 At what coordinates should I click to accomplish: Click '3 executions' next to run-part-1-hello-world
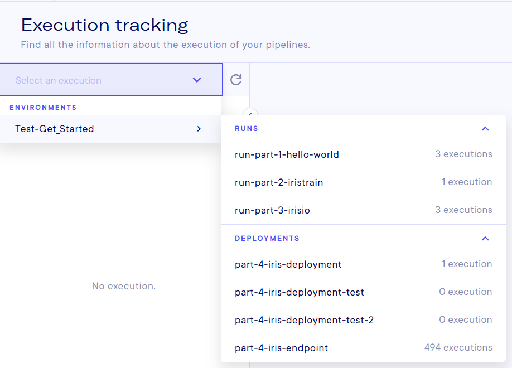click(x=463, y=154)
